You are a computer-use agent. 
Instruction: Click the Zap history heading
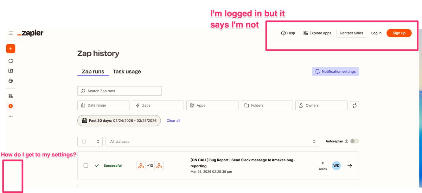coord(98,53)
